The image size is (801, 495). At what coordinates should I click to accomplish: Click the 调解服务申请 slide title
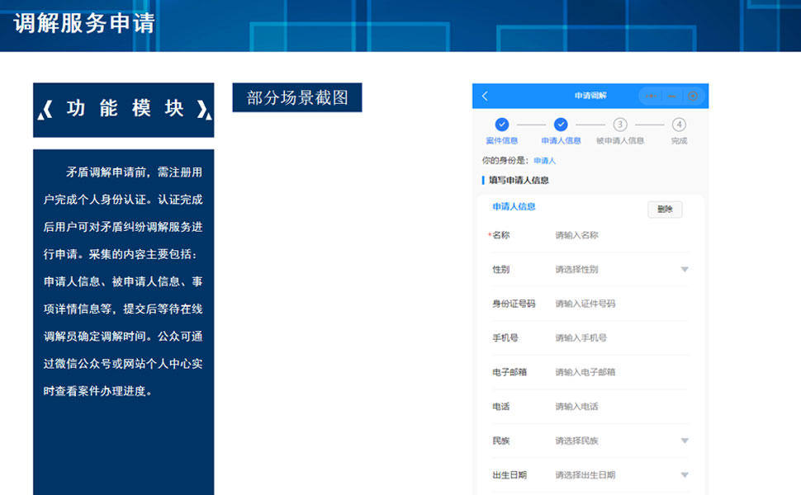(x=84, y=23)
